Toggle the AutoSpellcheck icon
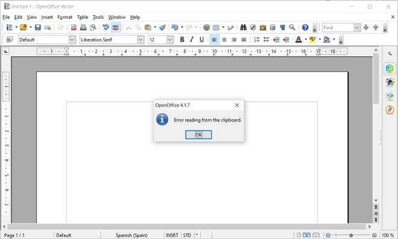The width and height of the screenshot is (398, 239). point(116,27)
